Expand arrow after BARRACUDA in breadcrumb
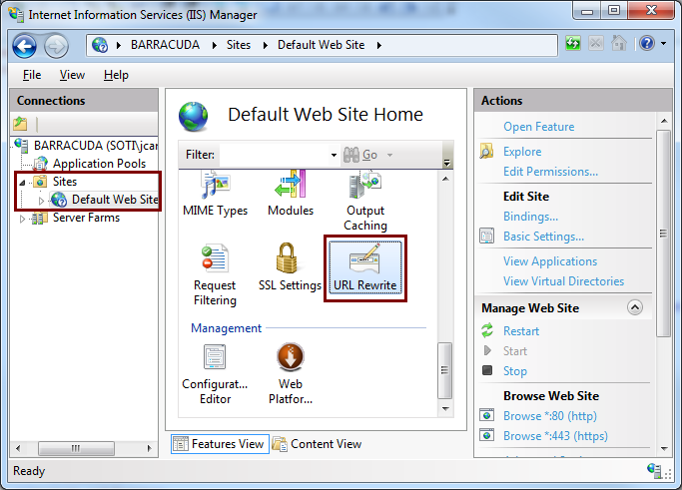 tap(214, 45)
